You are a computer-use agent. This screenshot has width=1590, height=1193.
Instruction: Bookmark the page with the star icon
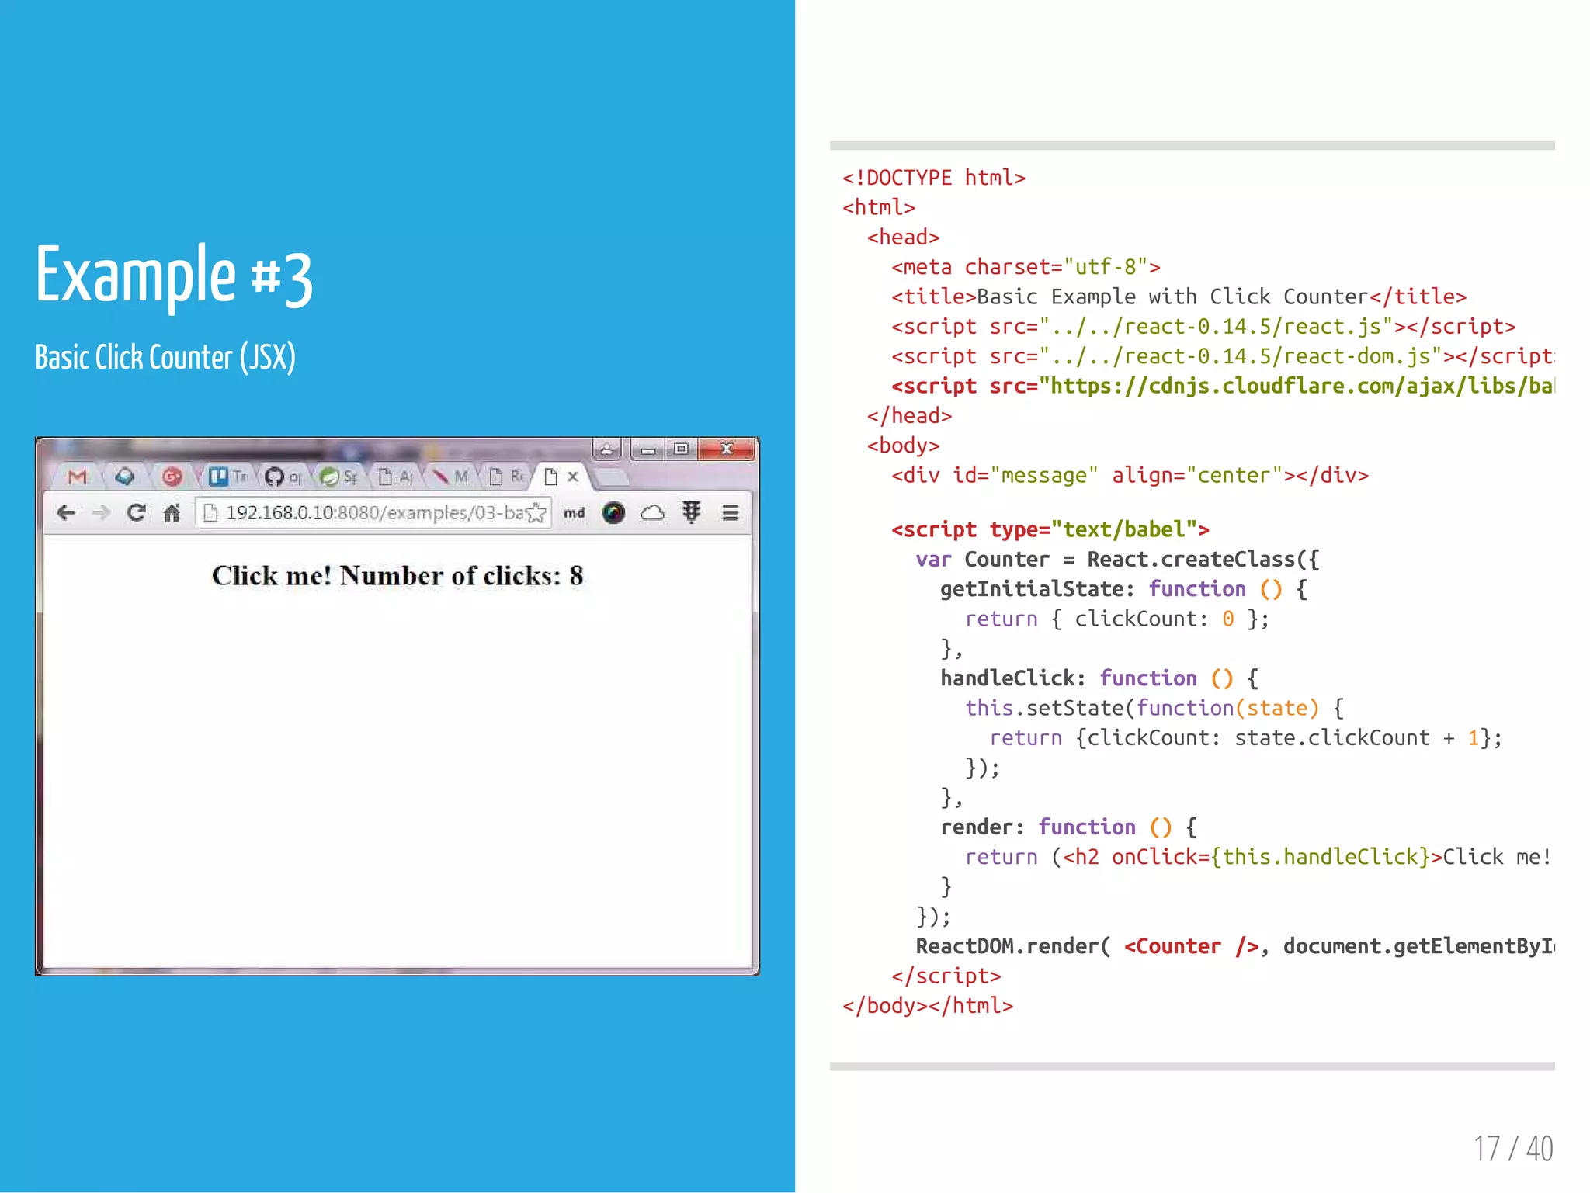536,513
